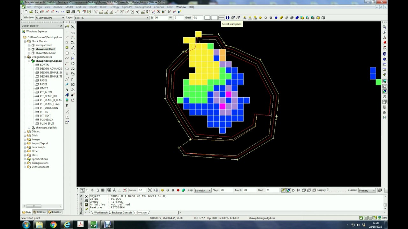Click the zoom magnifier icon on right toolbar
408x229 pixels.
point(384,27)
